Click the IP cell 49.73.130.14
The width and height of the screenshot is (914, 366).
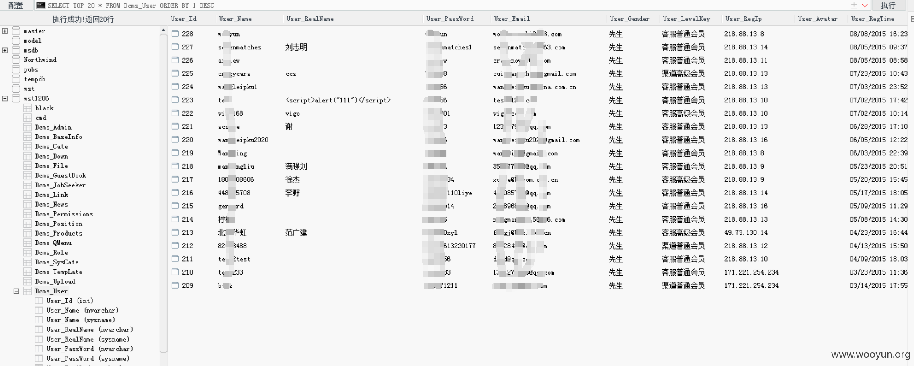click(746, 232)
